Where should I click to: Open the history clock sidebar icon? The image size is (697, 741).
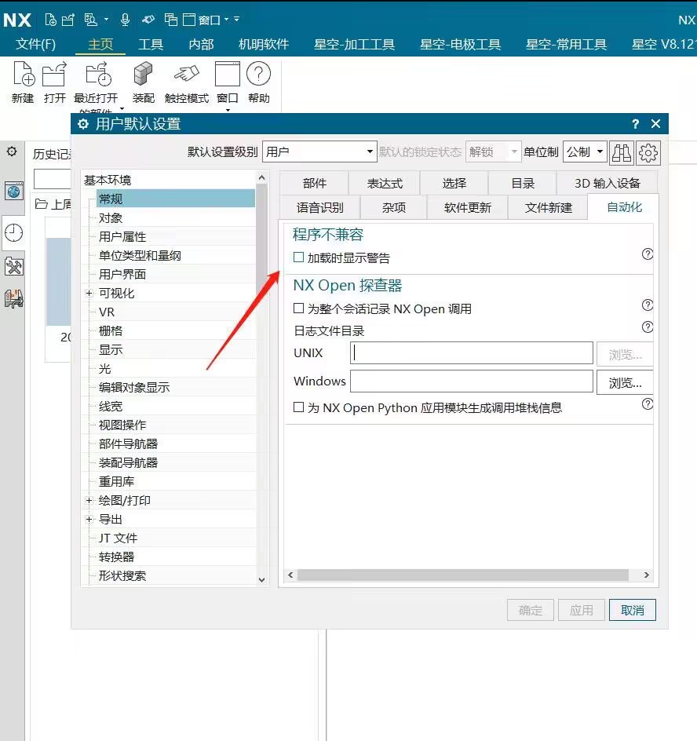tap(13, 233)
